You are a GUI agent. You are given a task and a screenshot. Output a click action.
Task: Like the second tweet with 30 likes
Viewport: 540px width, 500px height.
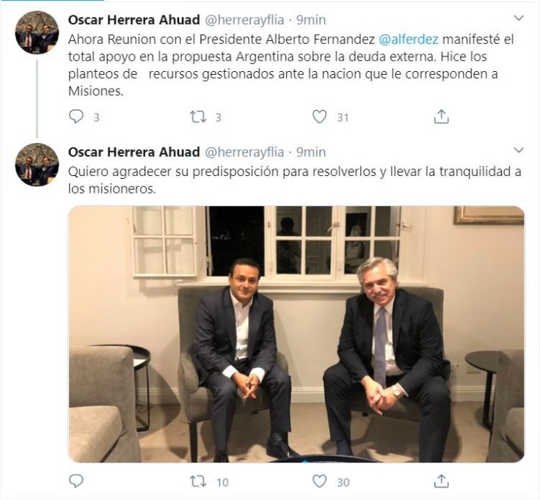[x=319, y=482]
